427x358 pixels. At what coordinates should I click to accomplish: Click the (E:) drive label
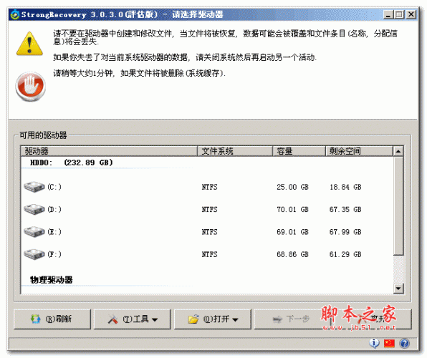click(x=54, y=232)
